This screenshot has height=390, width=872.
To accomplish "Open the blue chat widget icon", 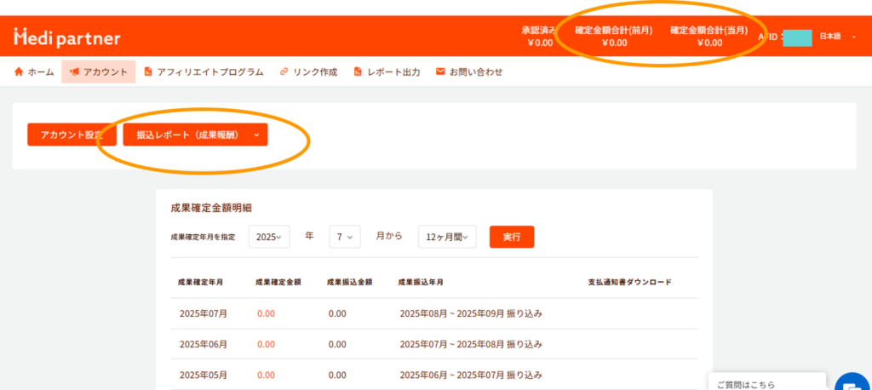I will [x=852, y=381].
